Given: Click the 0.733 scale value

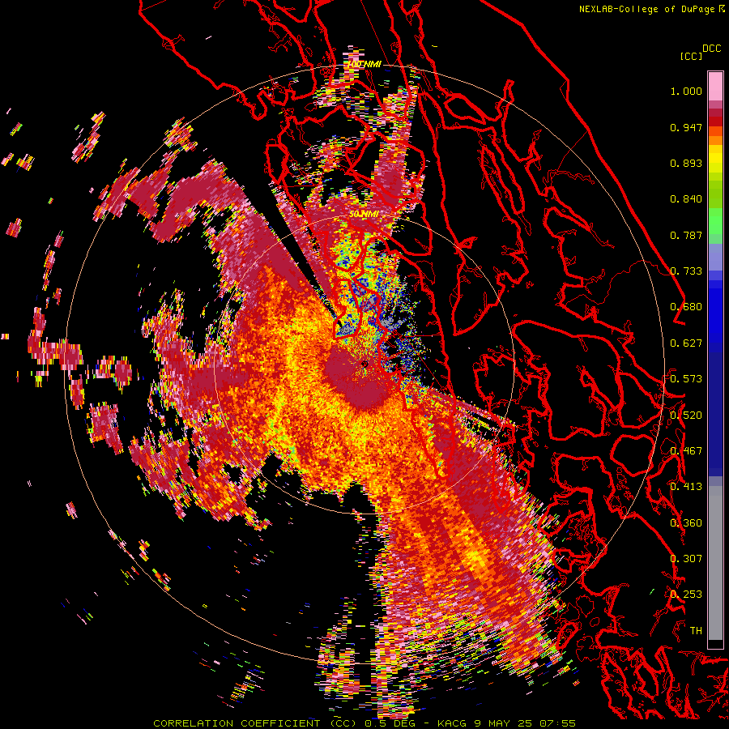Looking at the screenshot, I should pyautogui.click(x=686, y=271).
